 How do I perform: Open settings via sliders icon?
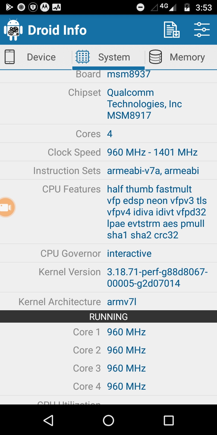click(201, 30)
